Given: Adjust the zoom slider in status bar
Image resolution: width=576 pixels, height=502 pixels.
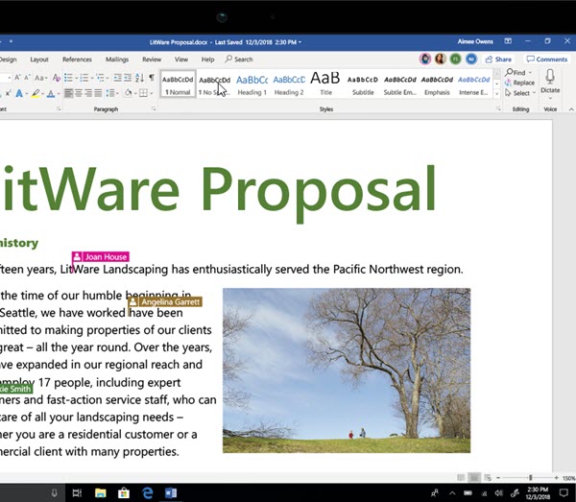Looking at the screenshot, I should 530,477.
